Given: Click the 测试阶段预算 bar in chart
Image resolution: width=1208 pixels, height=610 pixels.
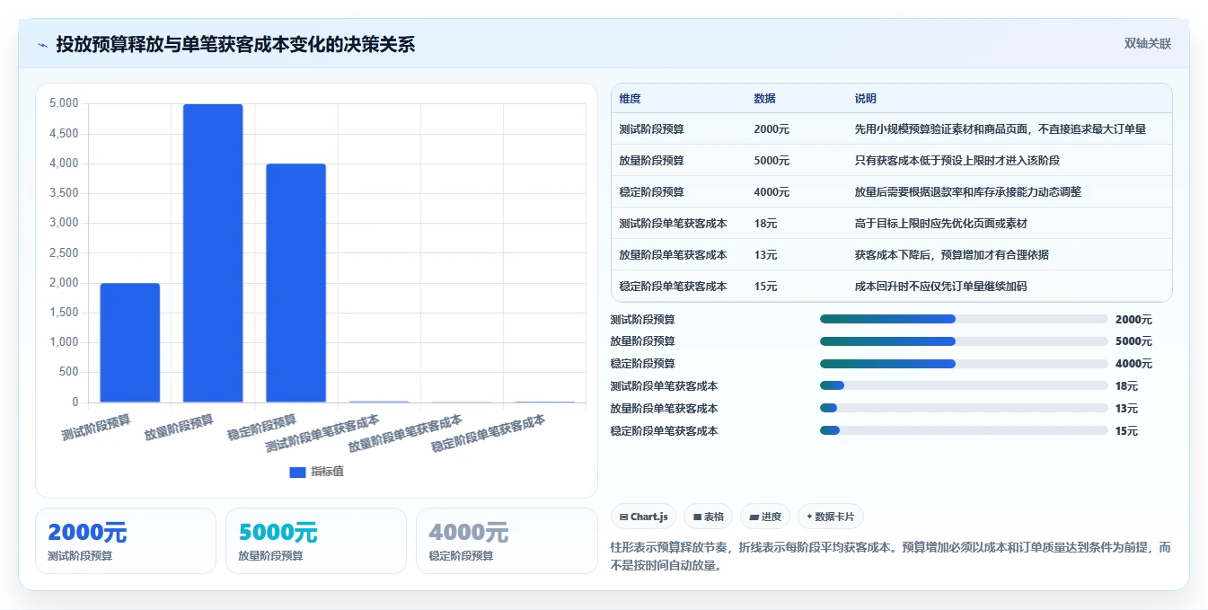Looking at the screenshot, I should [130, 342].
